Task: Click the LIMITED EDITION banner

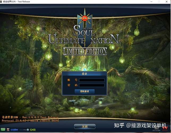Action: [x=85, y=51]
